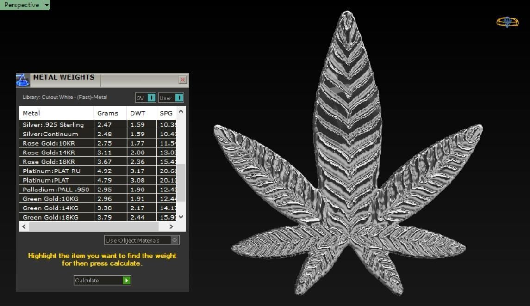
Task: Select the Silver:.925 Sterling row
Action: pos(98,124)
